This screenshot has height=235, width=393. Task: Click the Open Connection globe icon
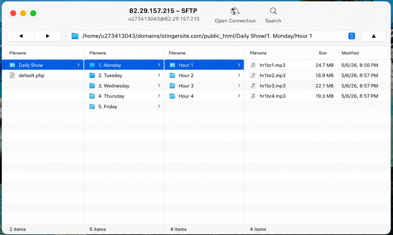coord(235,11)
